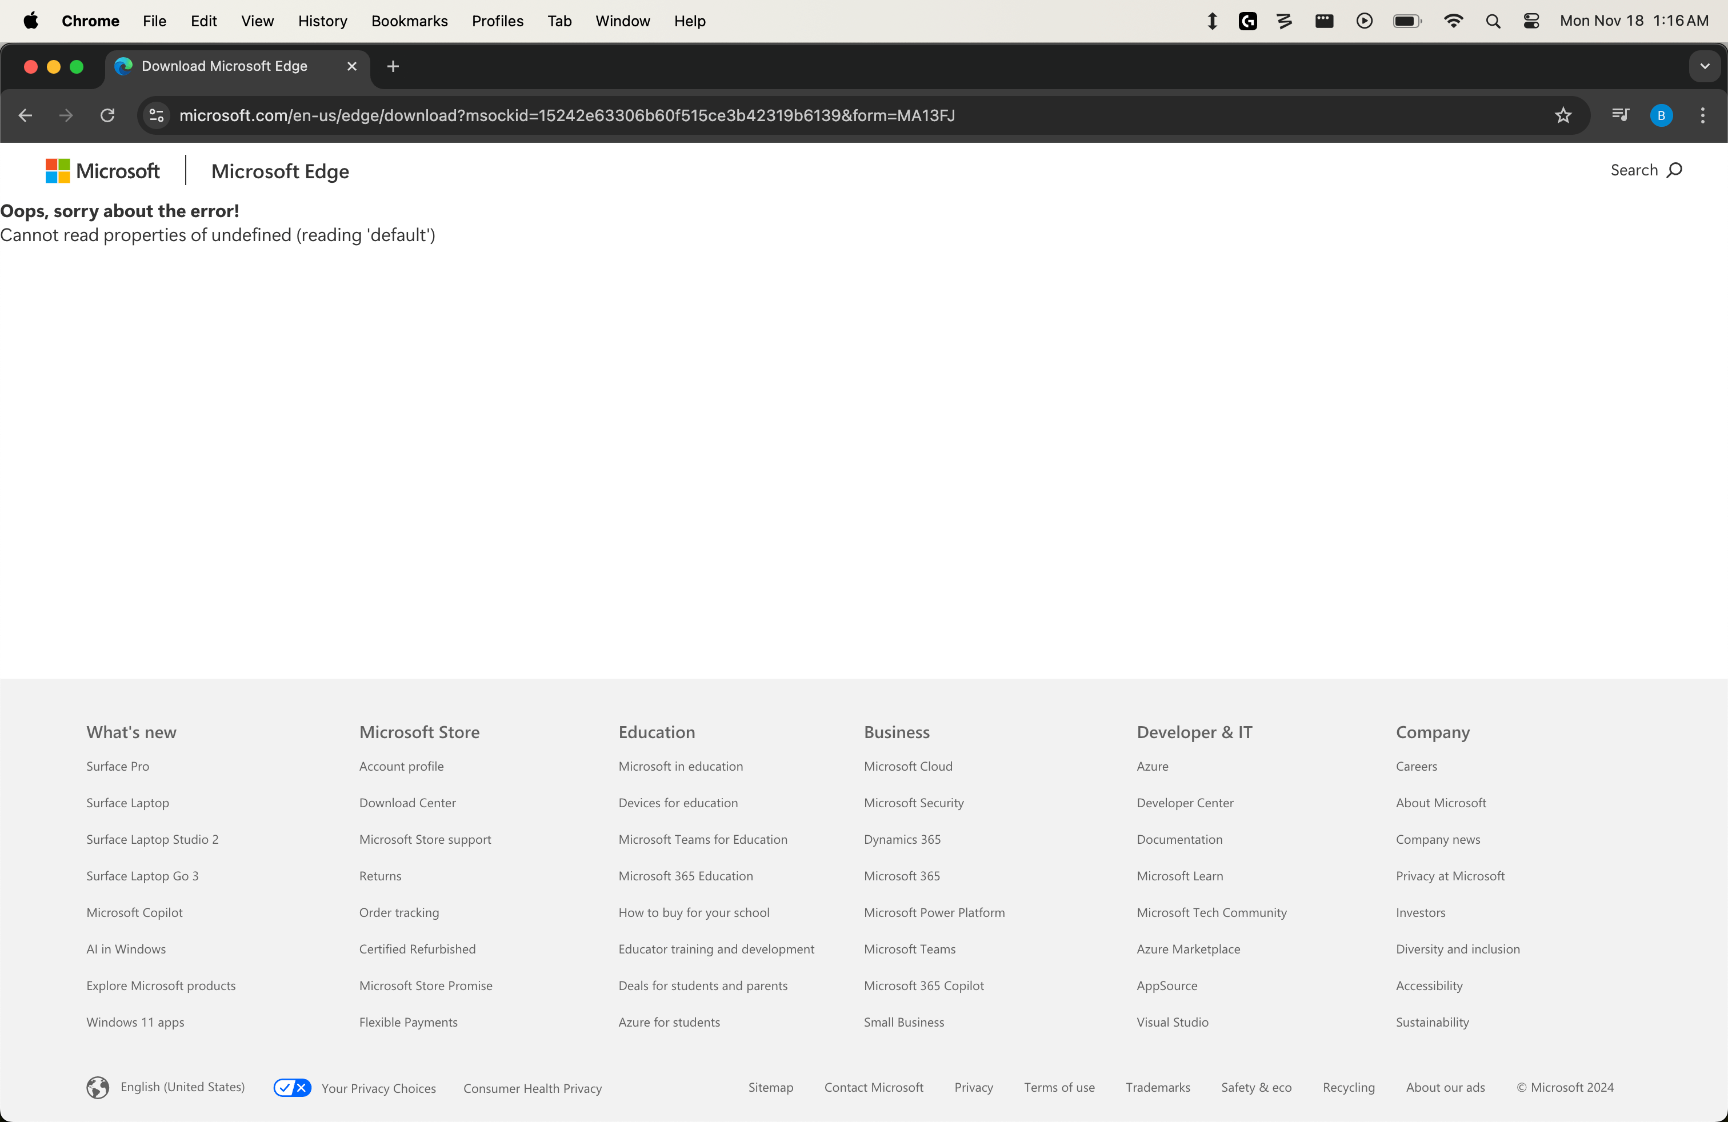Open the Download Center link
1728x1122 pixels.
(407, 803)
